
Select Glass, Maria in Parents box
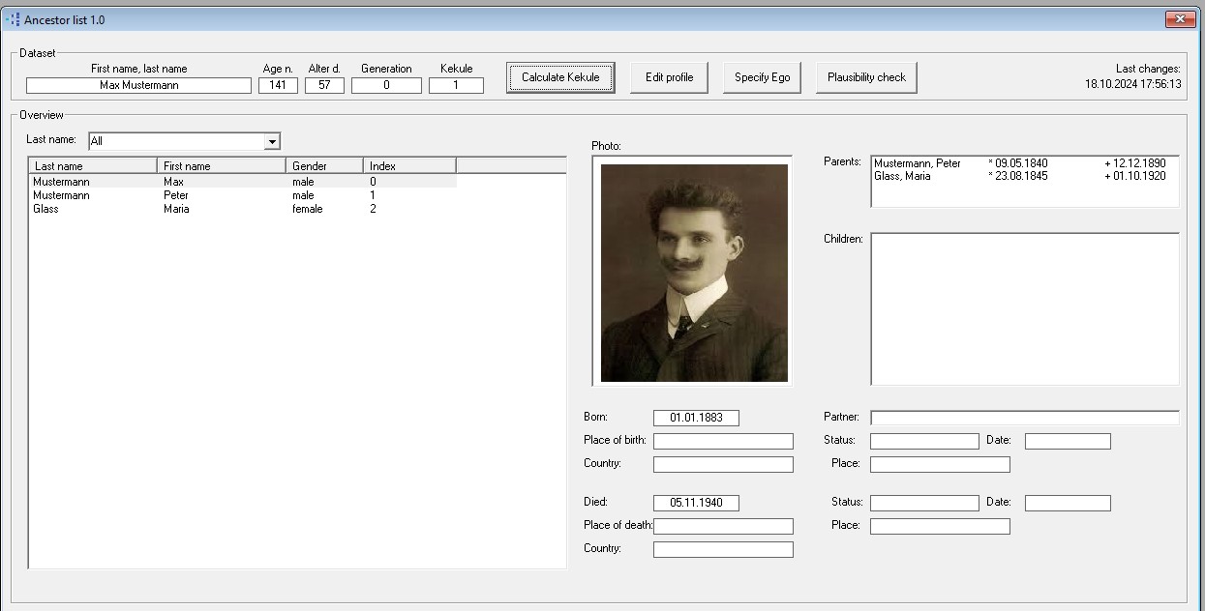tap(910, 176)
